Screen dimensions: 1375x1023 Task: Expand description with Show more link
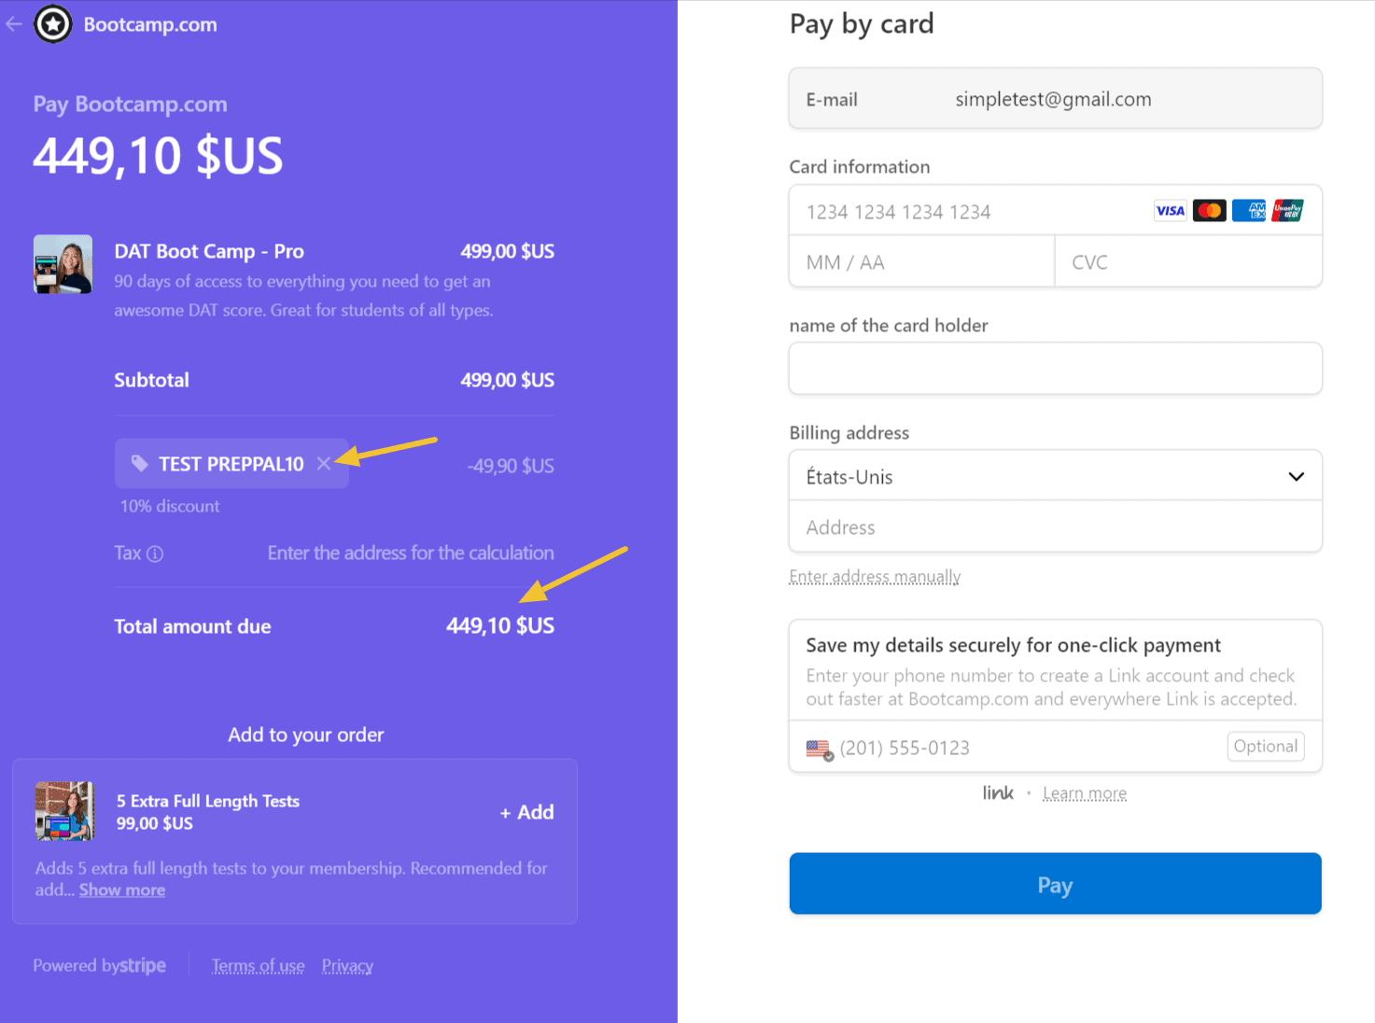click(x=121, y=890)
